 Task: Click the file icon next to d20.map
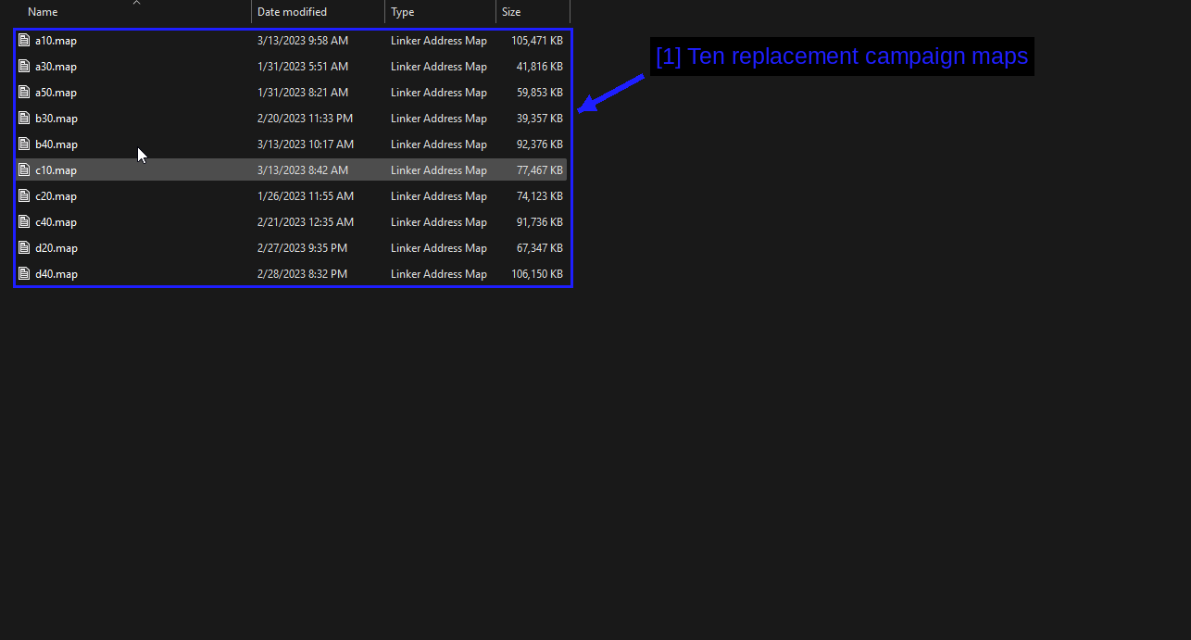[x=25, y=248]
